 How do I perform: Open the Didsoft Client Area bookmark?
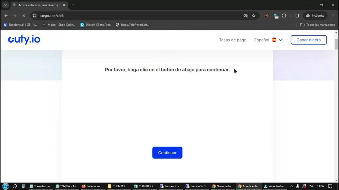[95, 25]
